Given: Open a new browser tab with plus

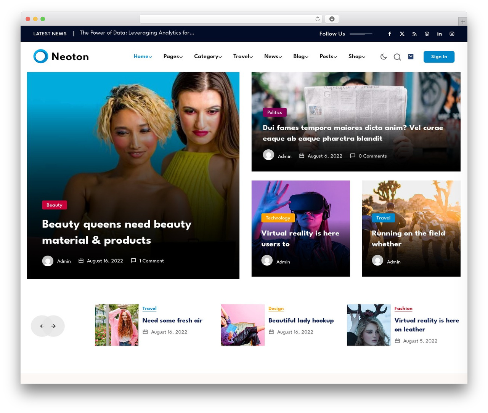Looking at the screenshot, I should 462,22.
